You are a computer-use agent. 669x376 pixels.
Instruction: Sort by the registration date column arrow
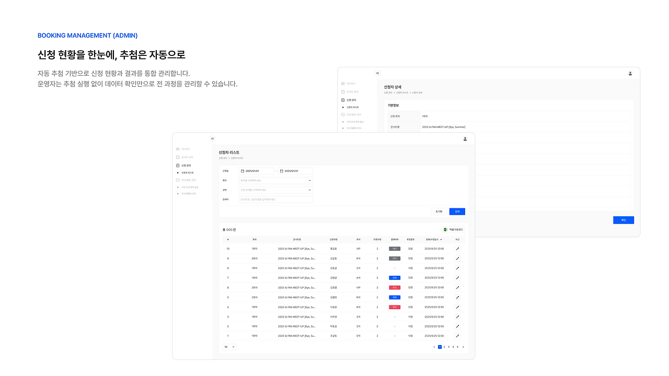click(441, 239)
